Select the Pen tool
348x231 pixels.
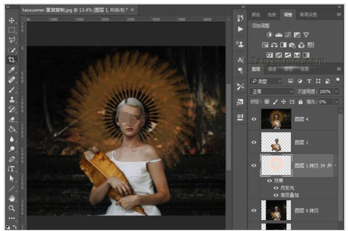11,159
